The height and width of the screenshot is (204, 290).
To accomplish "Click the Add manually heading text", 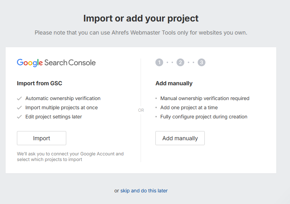I will 174,83.
